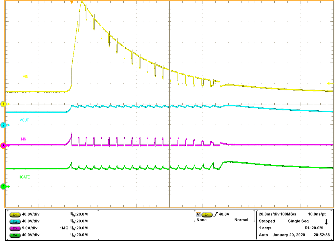
Task: Click the thermometer status icon
Action: coord(325,222)
